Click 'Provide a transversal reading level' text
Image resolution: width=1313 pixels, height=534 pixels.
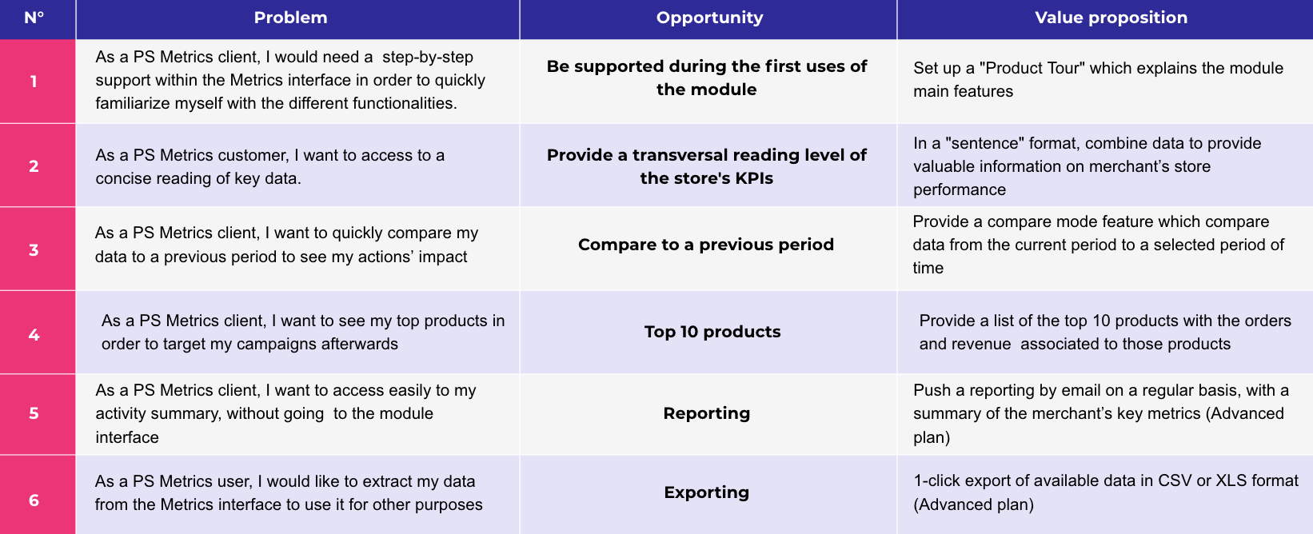[x=707, y=155]
